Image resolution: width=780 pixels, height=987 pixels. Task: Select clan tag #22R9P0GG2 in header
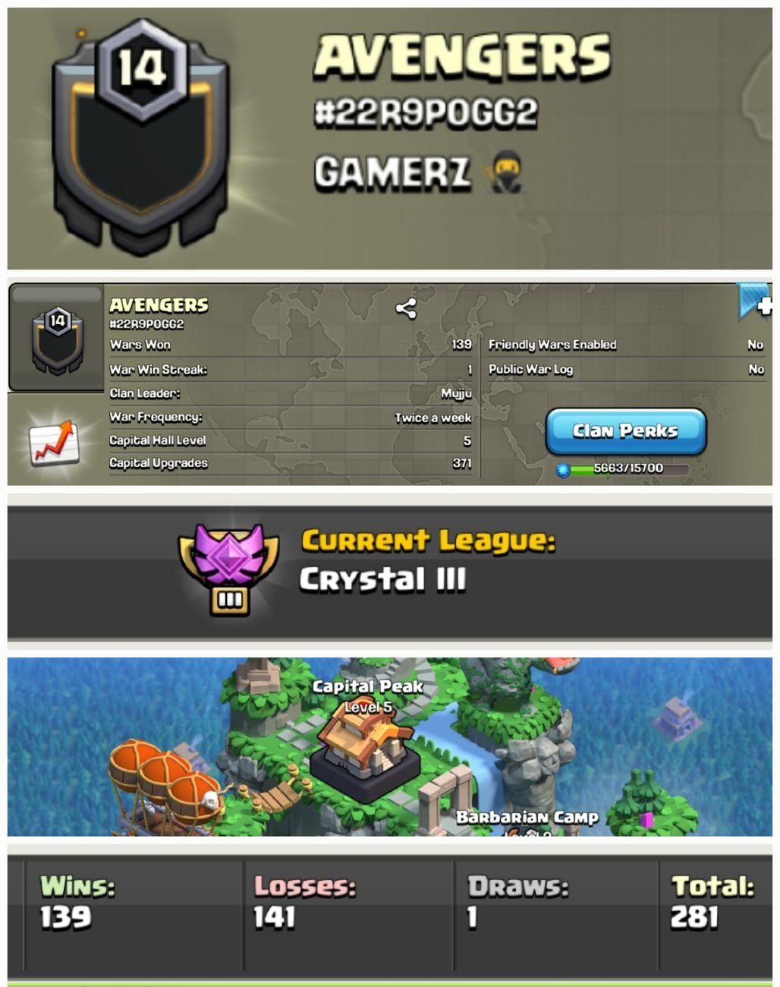[426, 113]
